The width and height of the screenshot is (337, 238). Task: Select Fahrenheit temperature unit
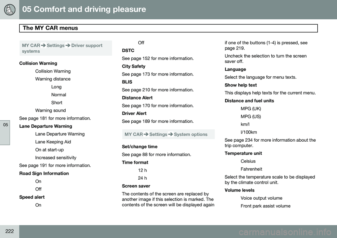click(251, 169)
